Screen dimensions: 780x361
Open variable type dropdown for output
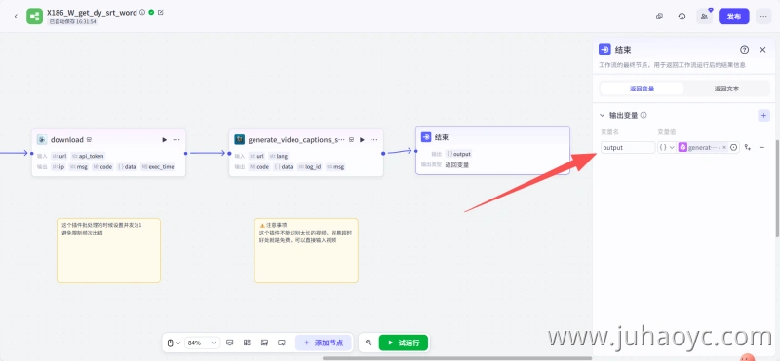click(667, 148)
